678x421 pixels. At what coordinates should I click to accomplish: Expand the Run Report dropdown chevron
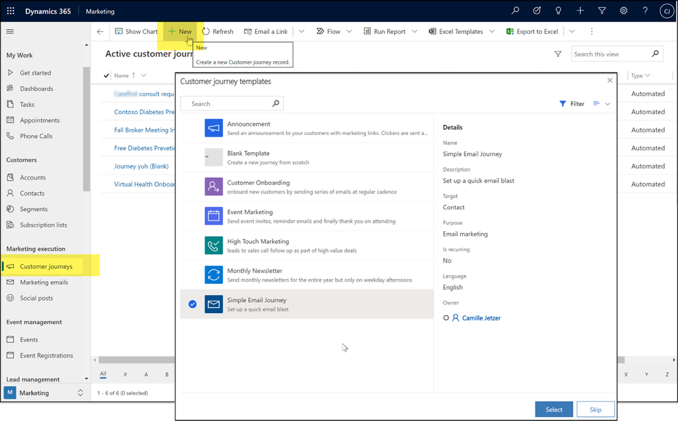pyautogui.click(x=414, y=31)
